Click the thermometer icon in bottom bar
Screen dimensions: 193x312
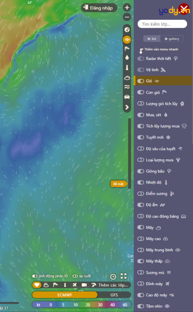(65, 285)
